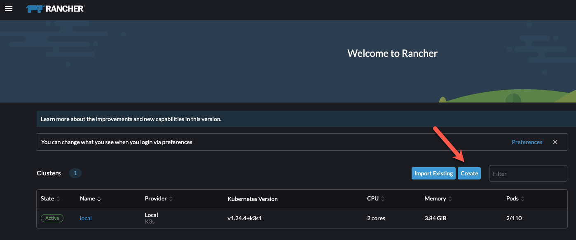Image resolution: width=576 pixels, height=240 pixels.
Task: Dismiss the login preferences notification
Action: tap(555, 142)
